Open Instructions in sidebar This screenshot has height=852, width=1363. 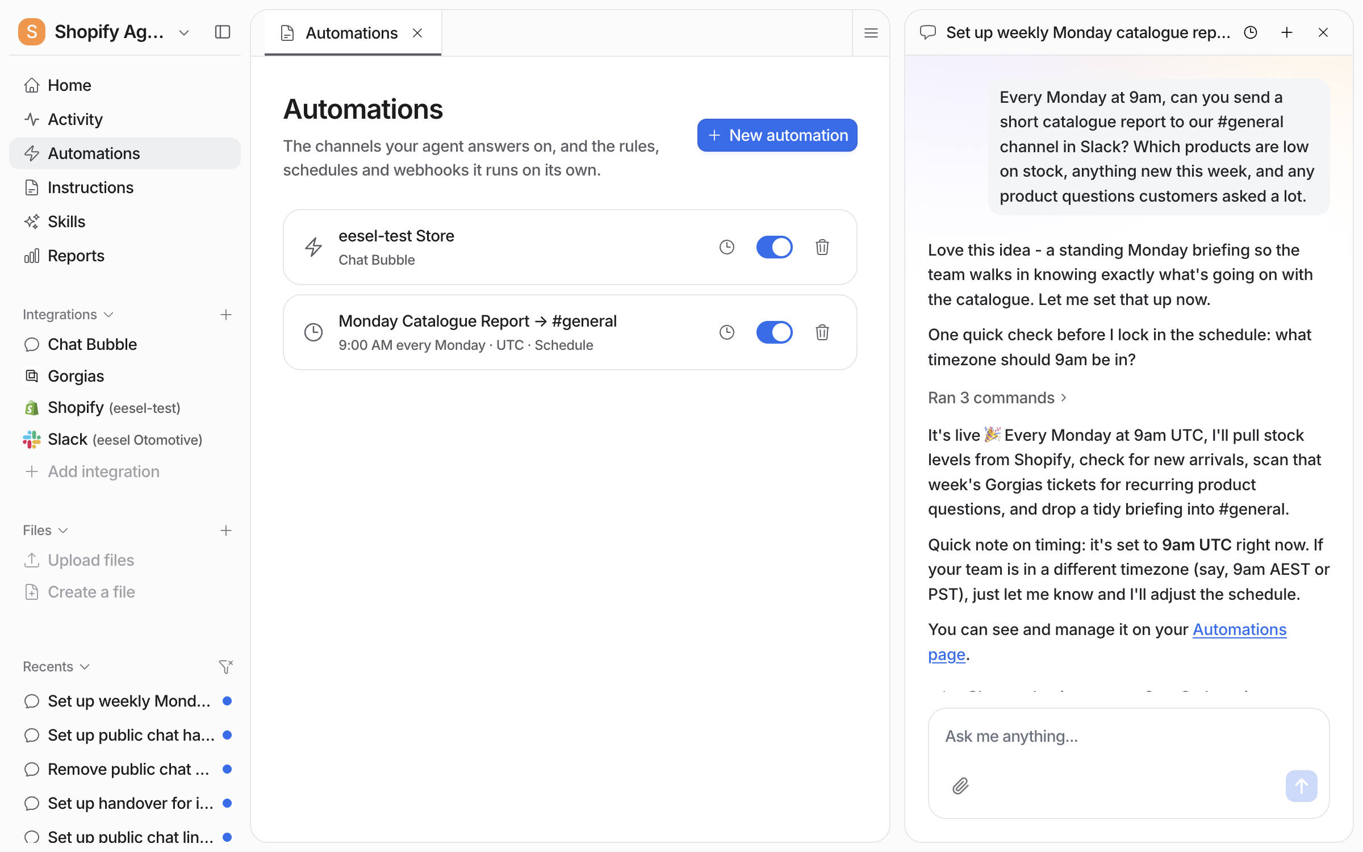pos(125,187)
